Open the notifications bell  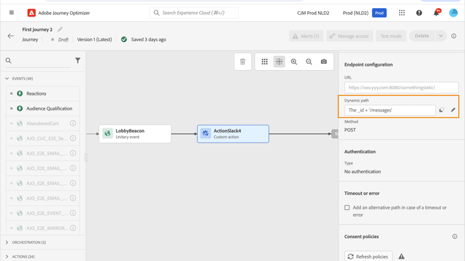point(436,13)
